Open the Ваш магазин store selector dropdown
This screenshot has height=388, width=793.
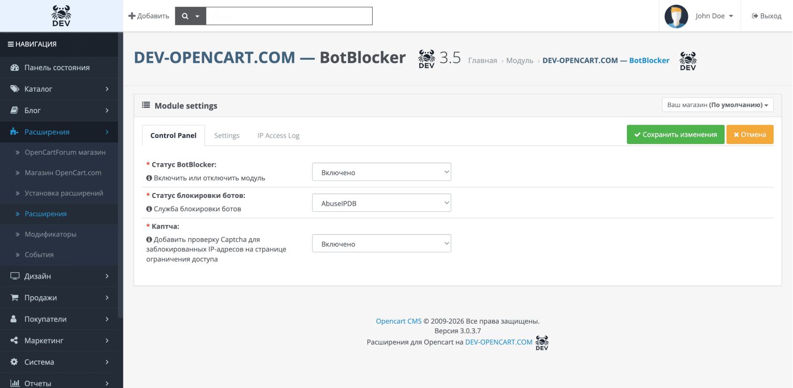tap(718, 105)
